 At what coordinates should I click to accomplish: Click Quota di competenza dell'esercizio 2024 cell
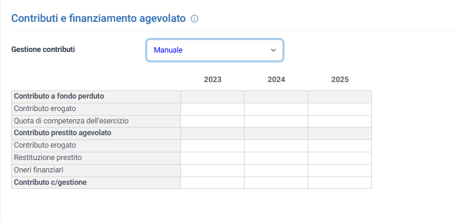[x=276, y=121]
